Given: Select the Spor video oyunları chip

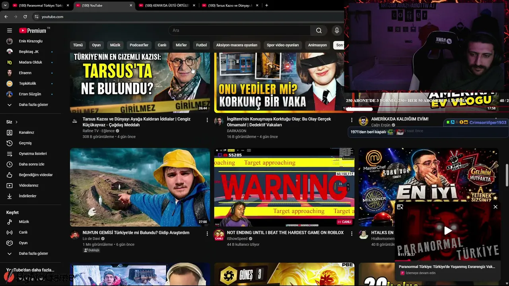Looking at the screenshot, I should pyautogui.click(x=283, y=45).
